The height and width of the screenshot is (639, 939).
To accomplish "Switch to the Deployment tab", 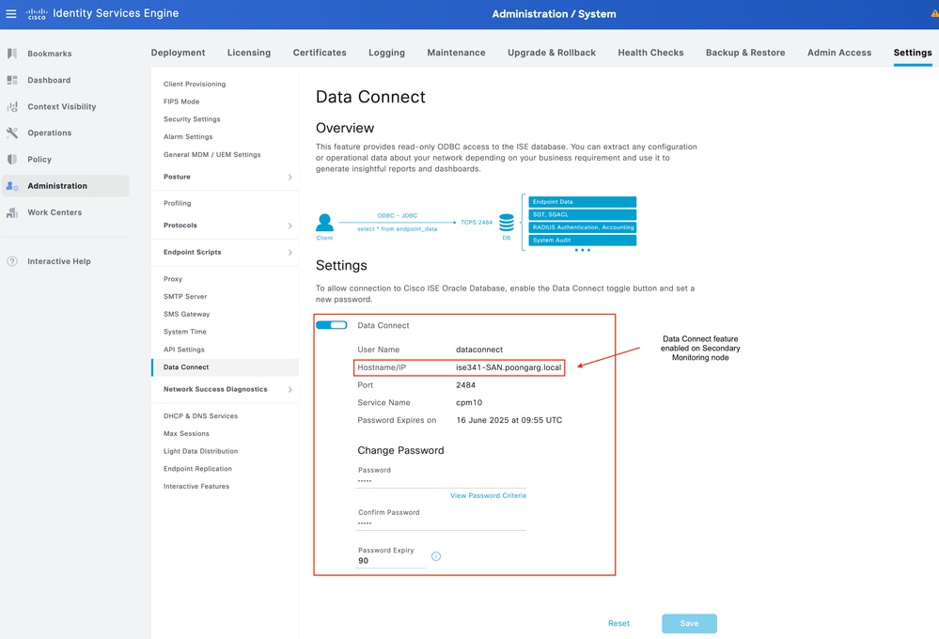I will 178,53.
